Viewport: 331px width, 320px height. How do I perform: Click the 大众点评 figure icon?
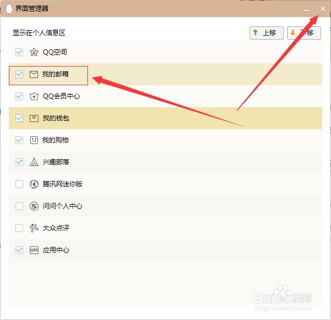pos(34,228)
